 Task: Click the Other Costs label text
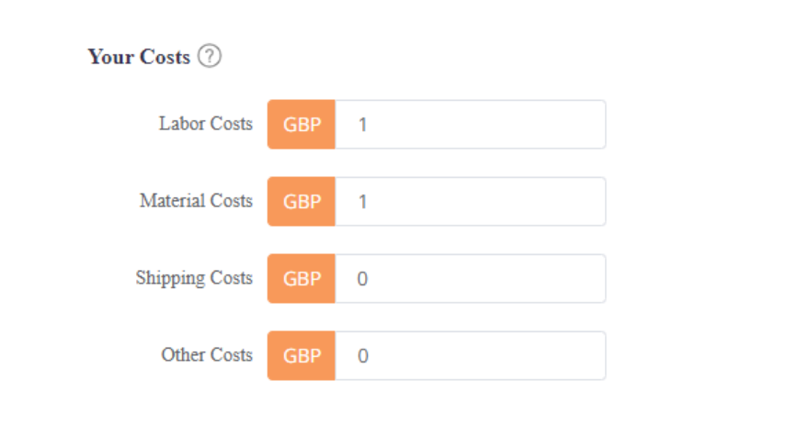(x=207, y=354)
